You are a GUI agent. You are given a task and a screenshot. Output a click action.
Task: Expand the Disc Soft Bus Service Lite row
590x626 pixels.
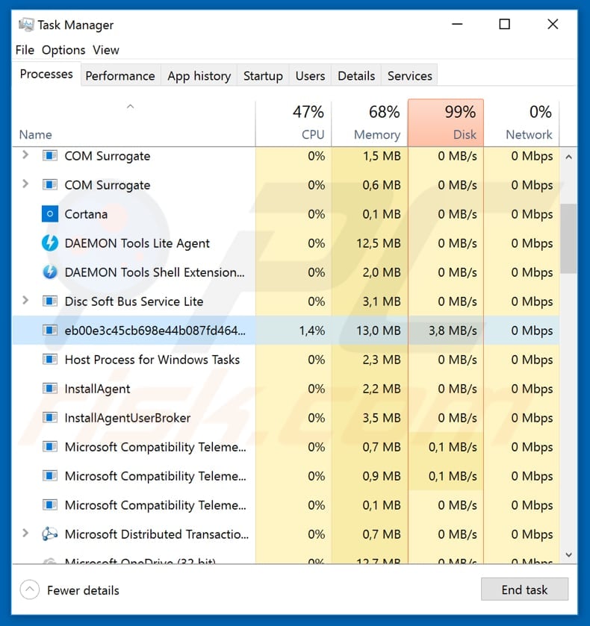pos(25,300)
